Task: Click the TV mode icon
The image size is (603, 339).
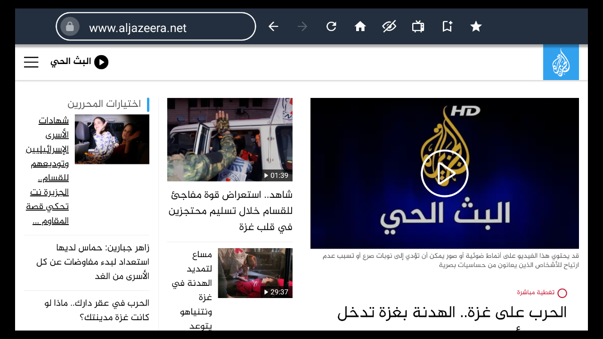Action: click(418, 26)
